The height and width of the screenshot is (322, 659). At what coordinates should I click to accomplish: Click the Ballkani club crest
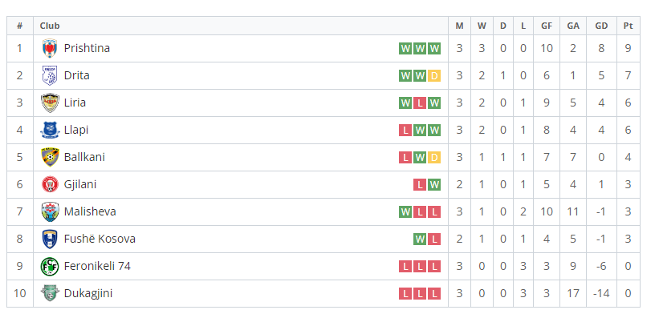[x=50, y=157]
